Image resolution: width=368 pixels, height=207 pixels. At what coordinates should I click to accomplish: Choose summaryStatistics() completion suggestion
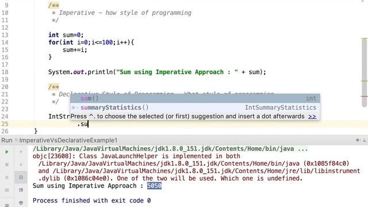coord(195,108)
